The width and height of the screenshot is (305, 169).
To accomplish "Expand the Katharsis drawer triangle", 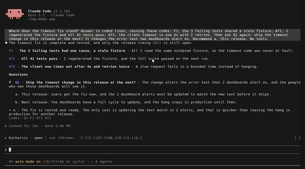I will pos(6,138).
